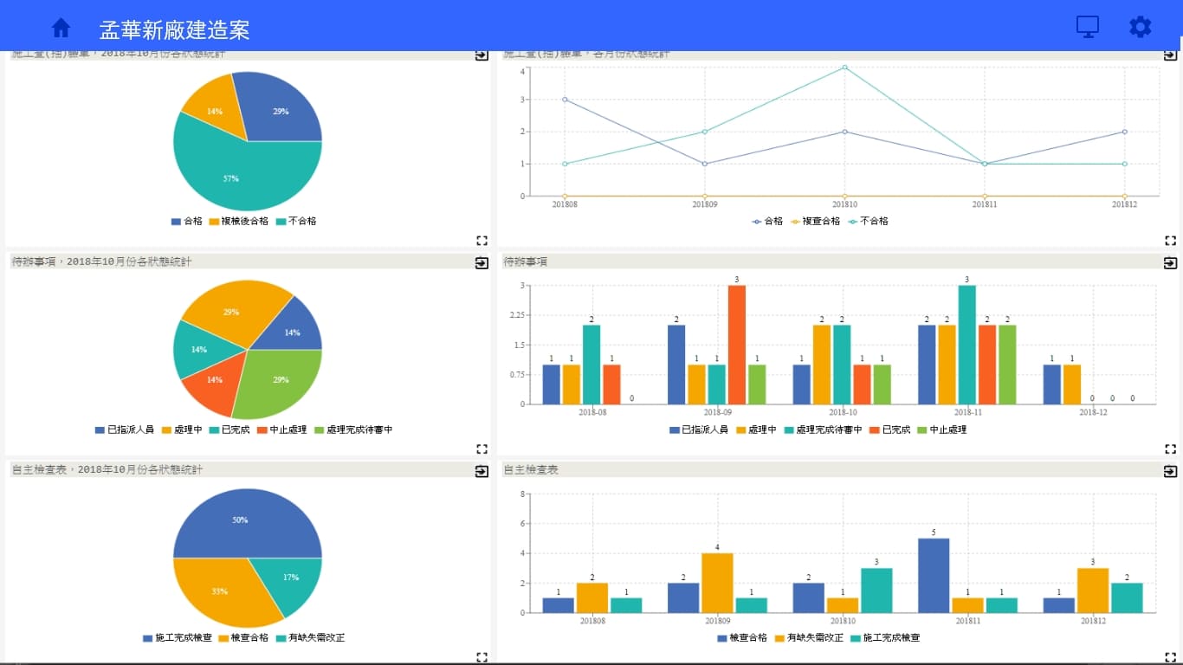Screen dimensions: 1183x665
Task: Hide 已完成 series in the 待辦事項 bar chart legend
Action: pos(889,429)
